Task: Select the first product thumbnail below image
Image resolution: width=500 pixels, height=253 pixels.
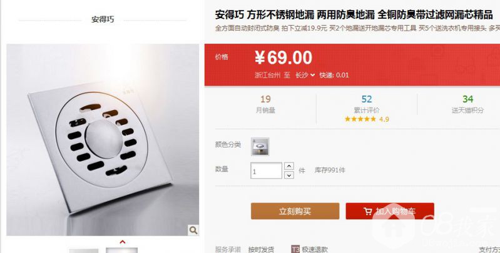Action: coord(84,251)
